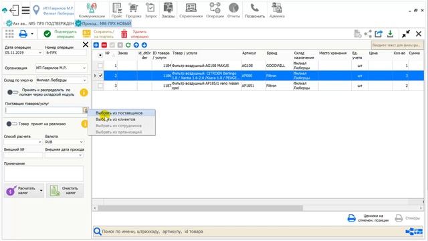Uncheck the checkbox in row 2
428x241 pixels.
pos(100,76)
